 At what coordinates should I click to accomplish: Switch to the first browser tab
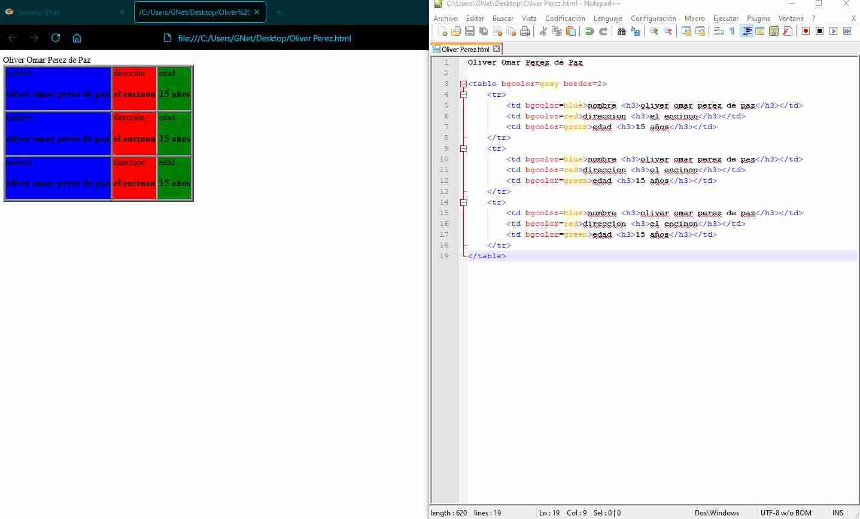point(65,12)
